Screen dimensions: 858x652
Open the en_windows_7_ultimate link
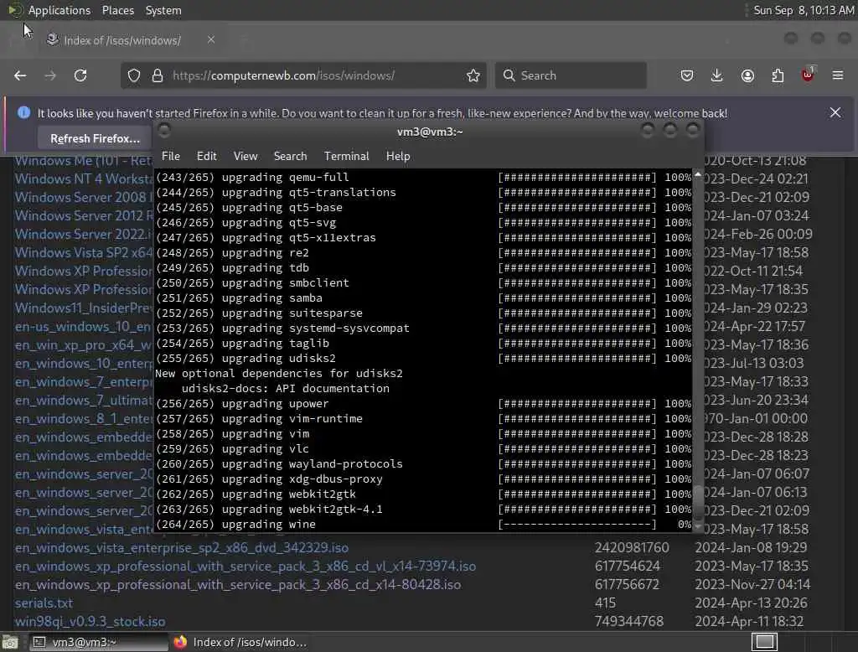[x=83, y=401]
